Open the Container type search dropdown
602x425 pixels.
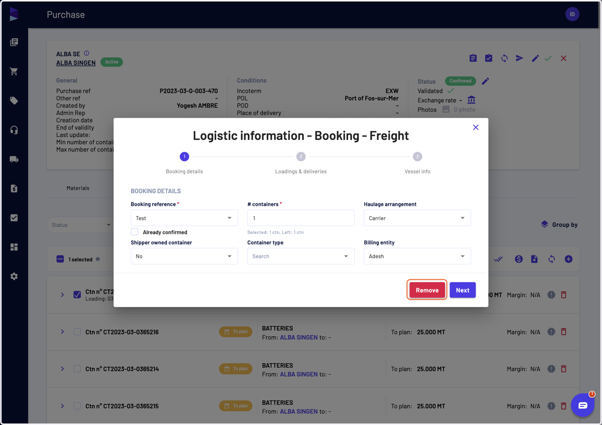[x=301, y=256]
